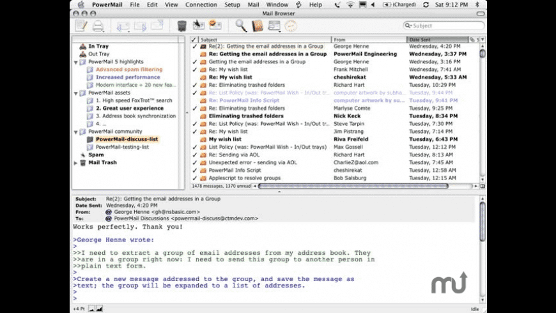Click the clock schedule toolbar icon

[291, 26]
